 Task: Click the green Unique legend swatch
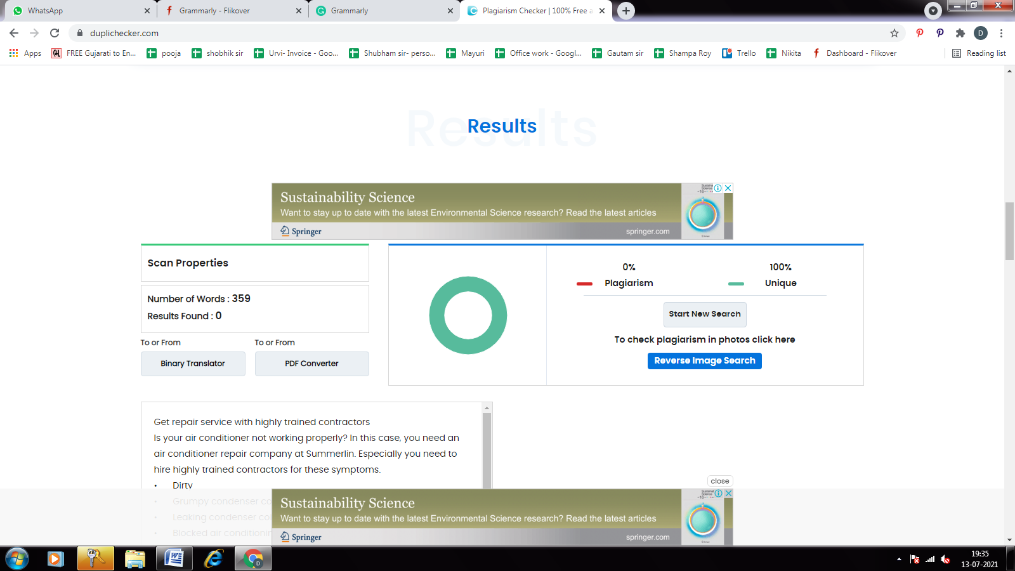(736, 284)
